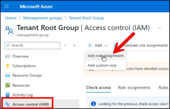The height and width of the screenshot is (109, 170).
Task: Click the Access control people icon
Action: (x=8, y=104)
